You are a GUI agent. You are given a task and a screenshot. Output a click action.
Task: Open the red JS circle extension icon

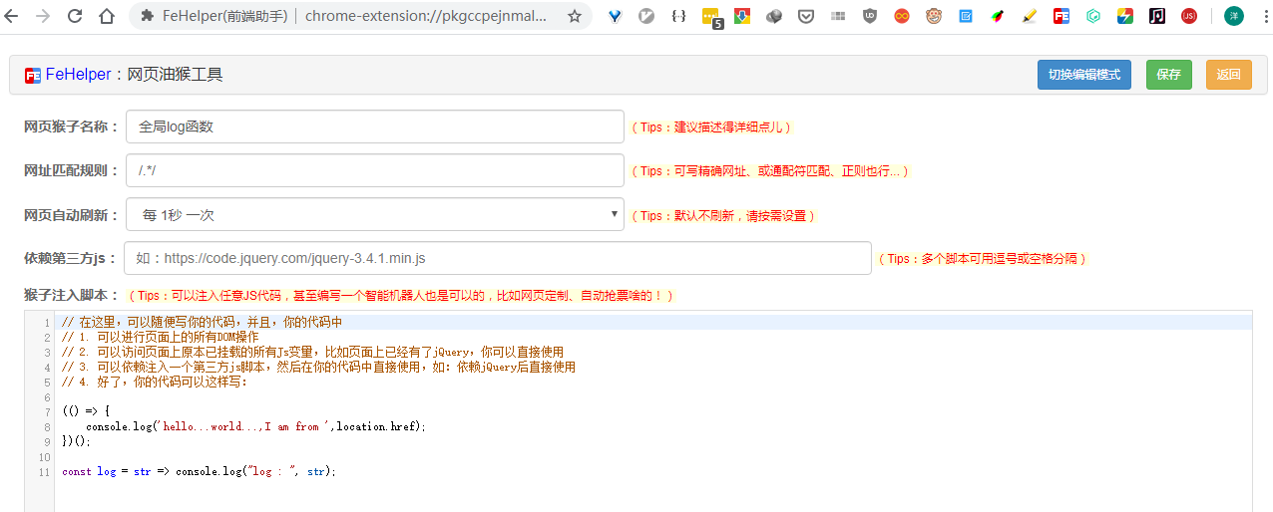point(1189,16)
